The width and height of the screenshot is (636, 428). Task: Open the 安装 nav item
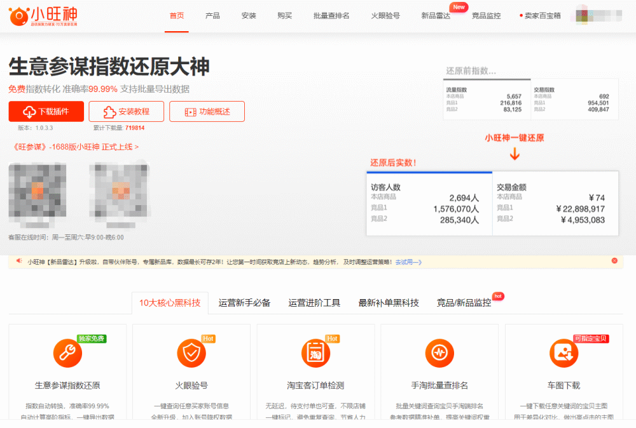[249, 16]
